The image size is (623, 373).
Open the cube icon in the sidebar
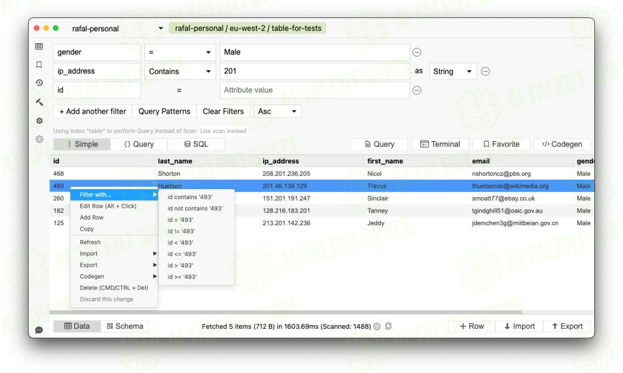[x=39, y=121]
